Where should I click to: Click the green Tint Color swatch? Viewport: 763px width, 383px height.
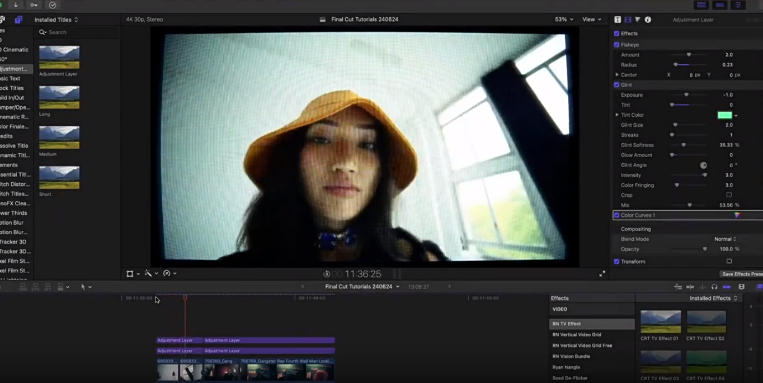click(724, 115)
